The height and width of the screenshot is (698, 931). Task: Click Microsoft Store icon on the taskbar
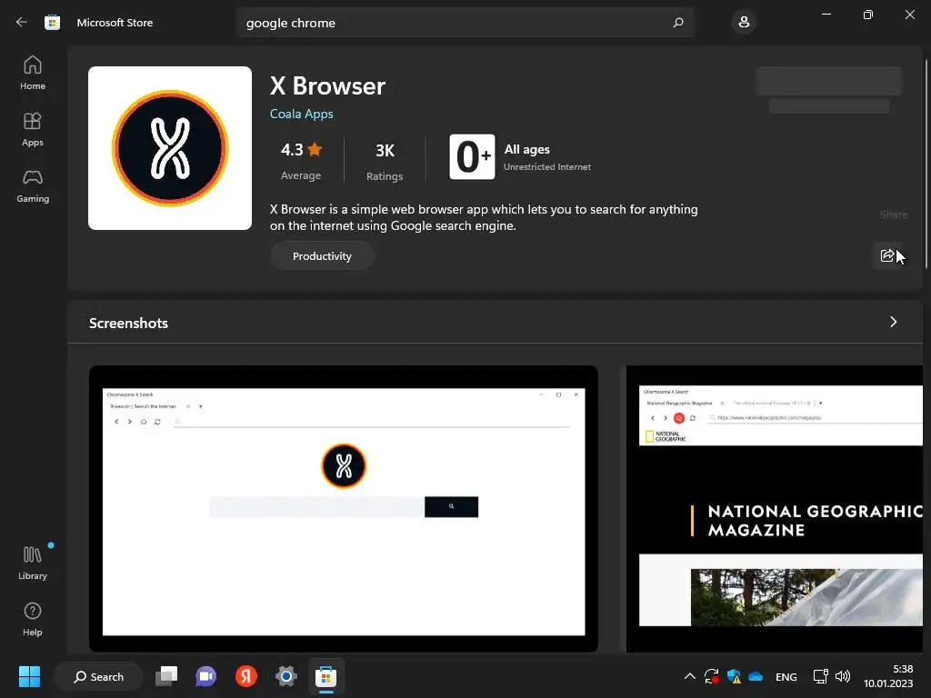click(325, 676)
